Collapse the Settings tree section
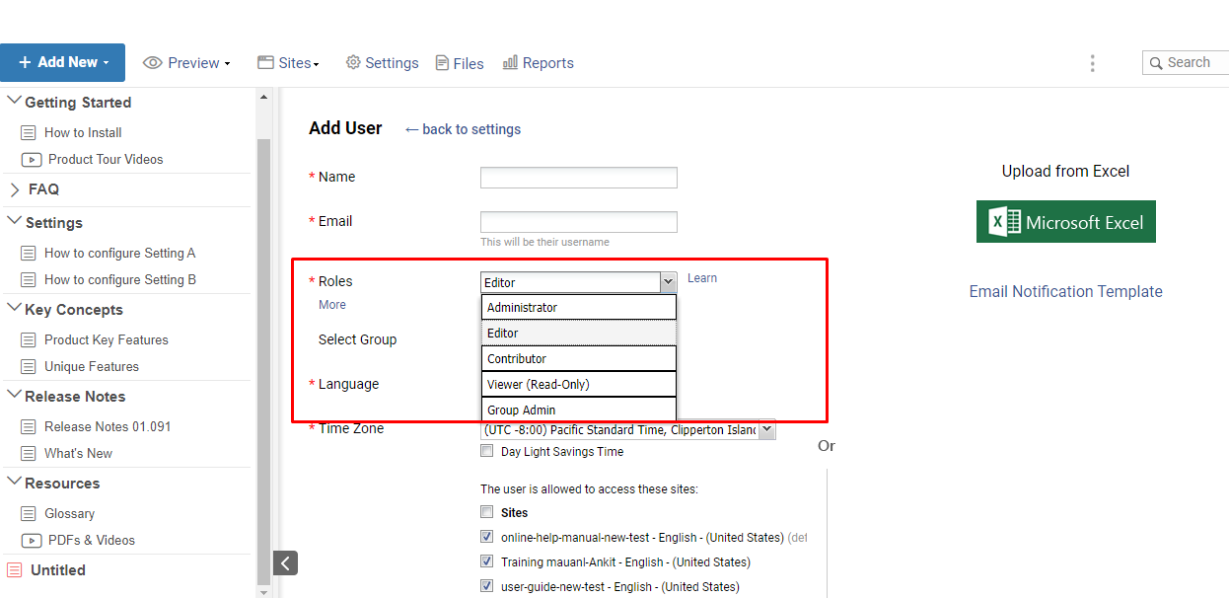1229x598 pixels. (14, 222)
